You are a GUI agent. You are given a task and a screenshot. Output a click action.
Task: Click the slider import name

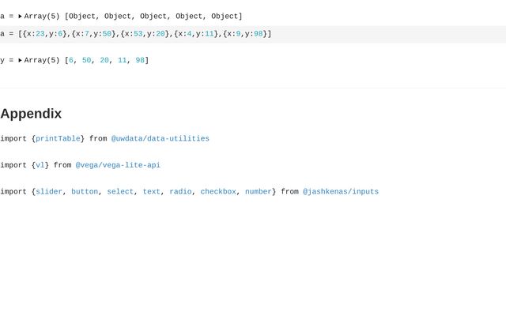49,192
